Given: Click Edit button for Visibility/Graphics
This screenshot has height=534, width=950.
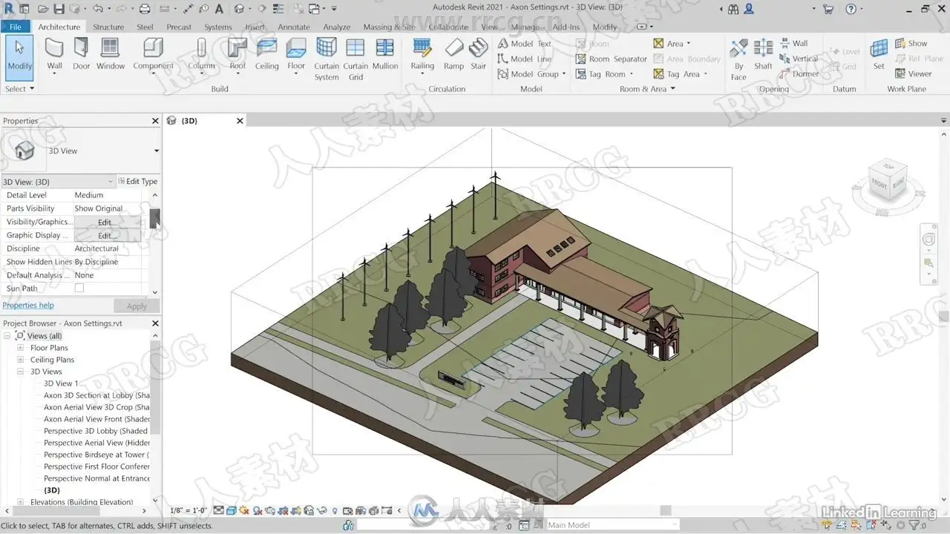Looking at the screenshot, I should (x=106, y=222).
